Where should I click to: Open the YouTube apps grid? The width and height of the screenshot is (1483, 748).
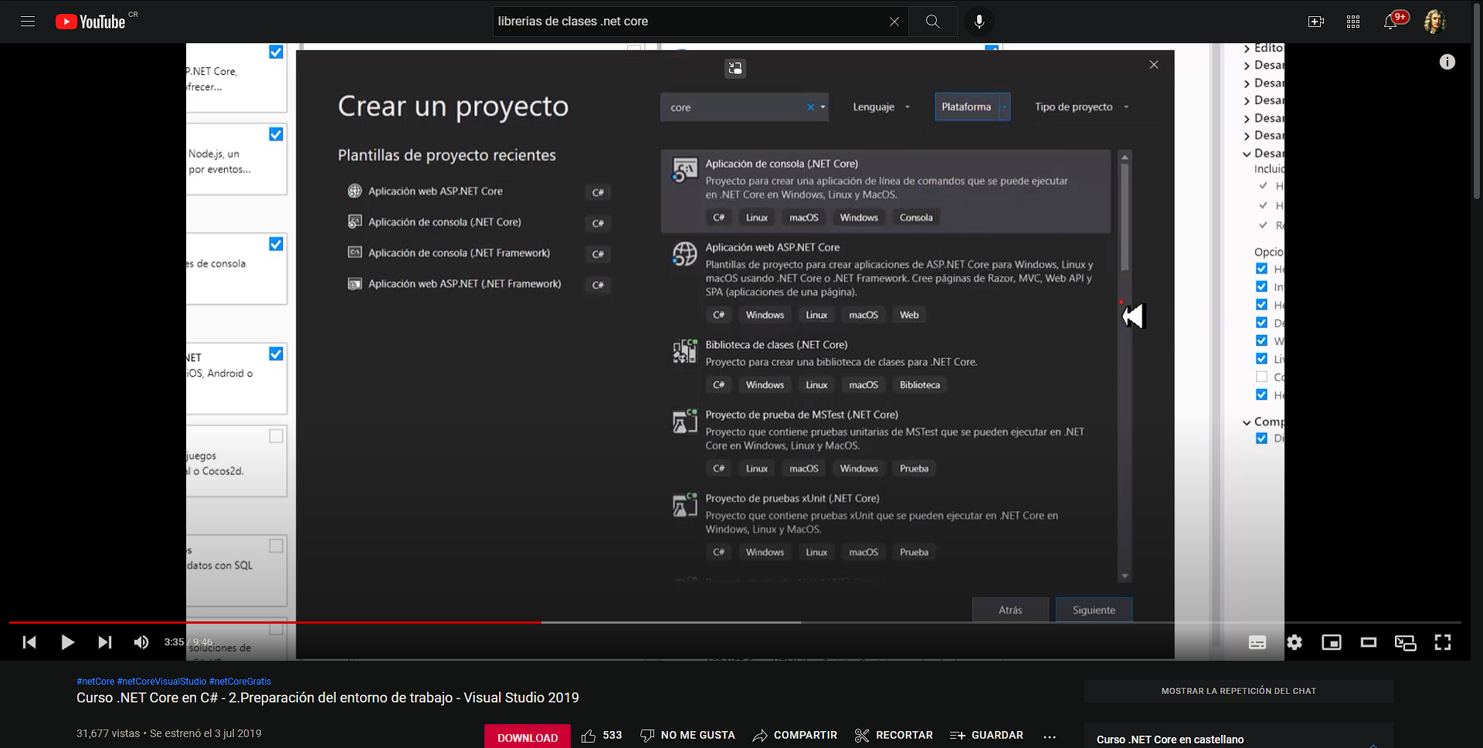click(1353, 22)
